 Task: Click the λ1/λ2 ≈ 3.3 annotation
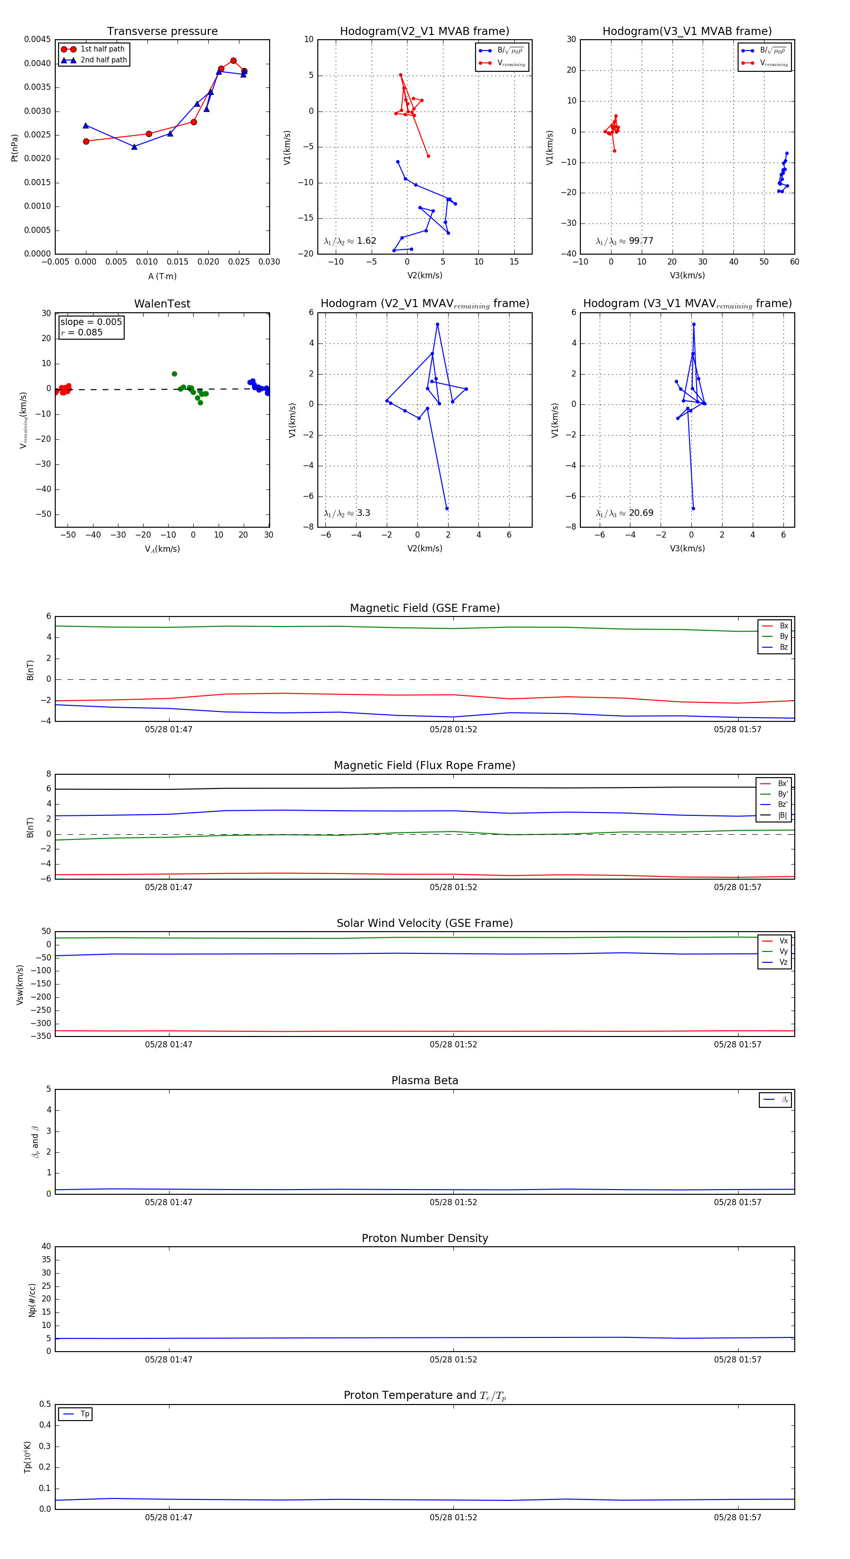[x=347, y=513]
